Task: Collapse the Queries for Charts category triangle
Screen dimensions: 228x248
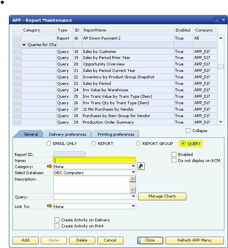Action: 24,45
